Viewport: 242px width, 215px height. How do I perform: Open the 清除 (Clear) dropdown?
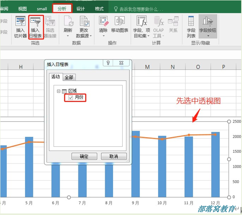[x=103, y=36]
